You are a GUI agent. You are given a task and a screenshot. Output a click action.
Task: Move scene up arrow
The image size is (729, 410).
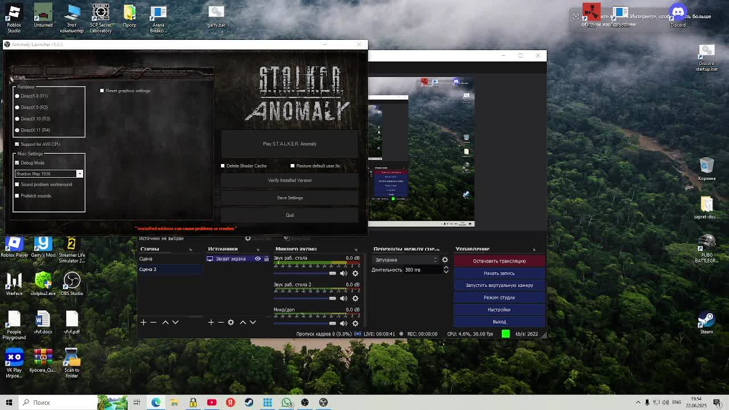tap(165, 322)
